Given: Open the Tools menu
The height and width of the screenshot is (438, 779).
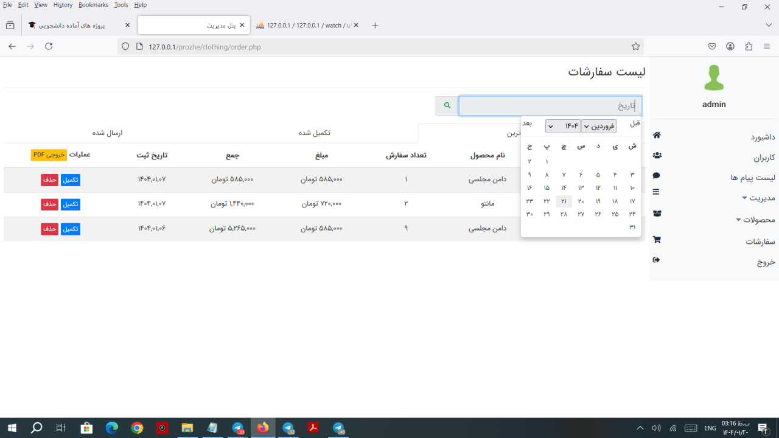Looking at the screenshot, I should click(121, 5).
